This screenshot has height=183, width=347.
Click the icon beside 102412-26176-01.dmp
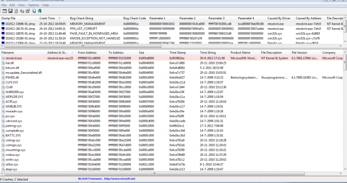[3, 29]
